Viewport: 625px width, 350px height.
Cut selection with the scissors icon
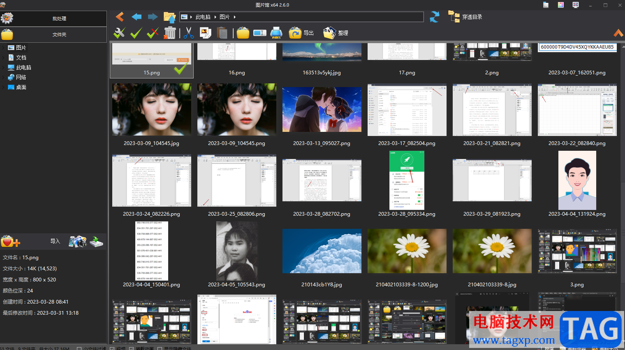click(x=189, y=33)
